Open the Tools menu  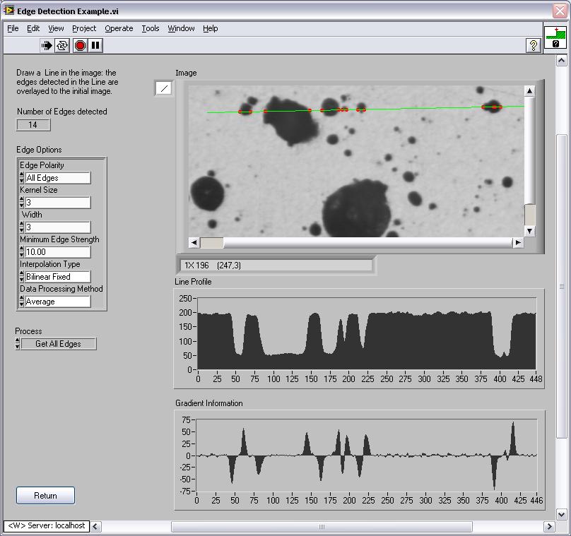click(x=151, y=28)
